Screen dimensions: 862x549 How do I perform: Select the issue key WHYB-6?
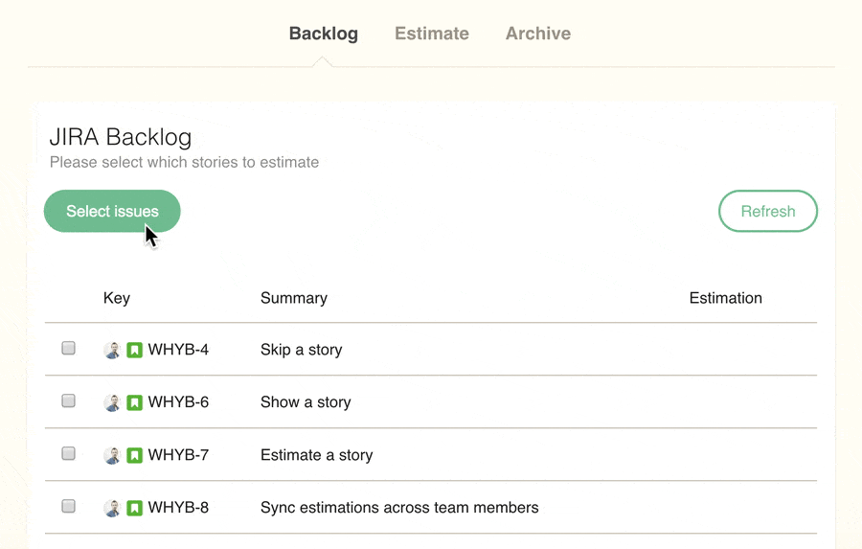coord(178,402)
